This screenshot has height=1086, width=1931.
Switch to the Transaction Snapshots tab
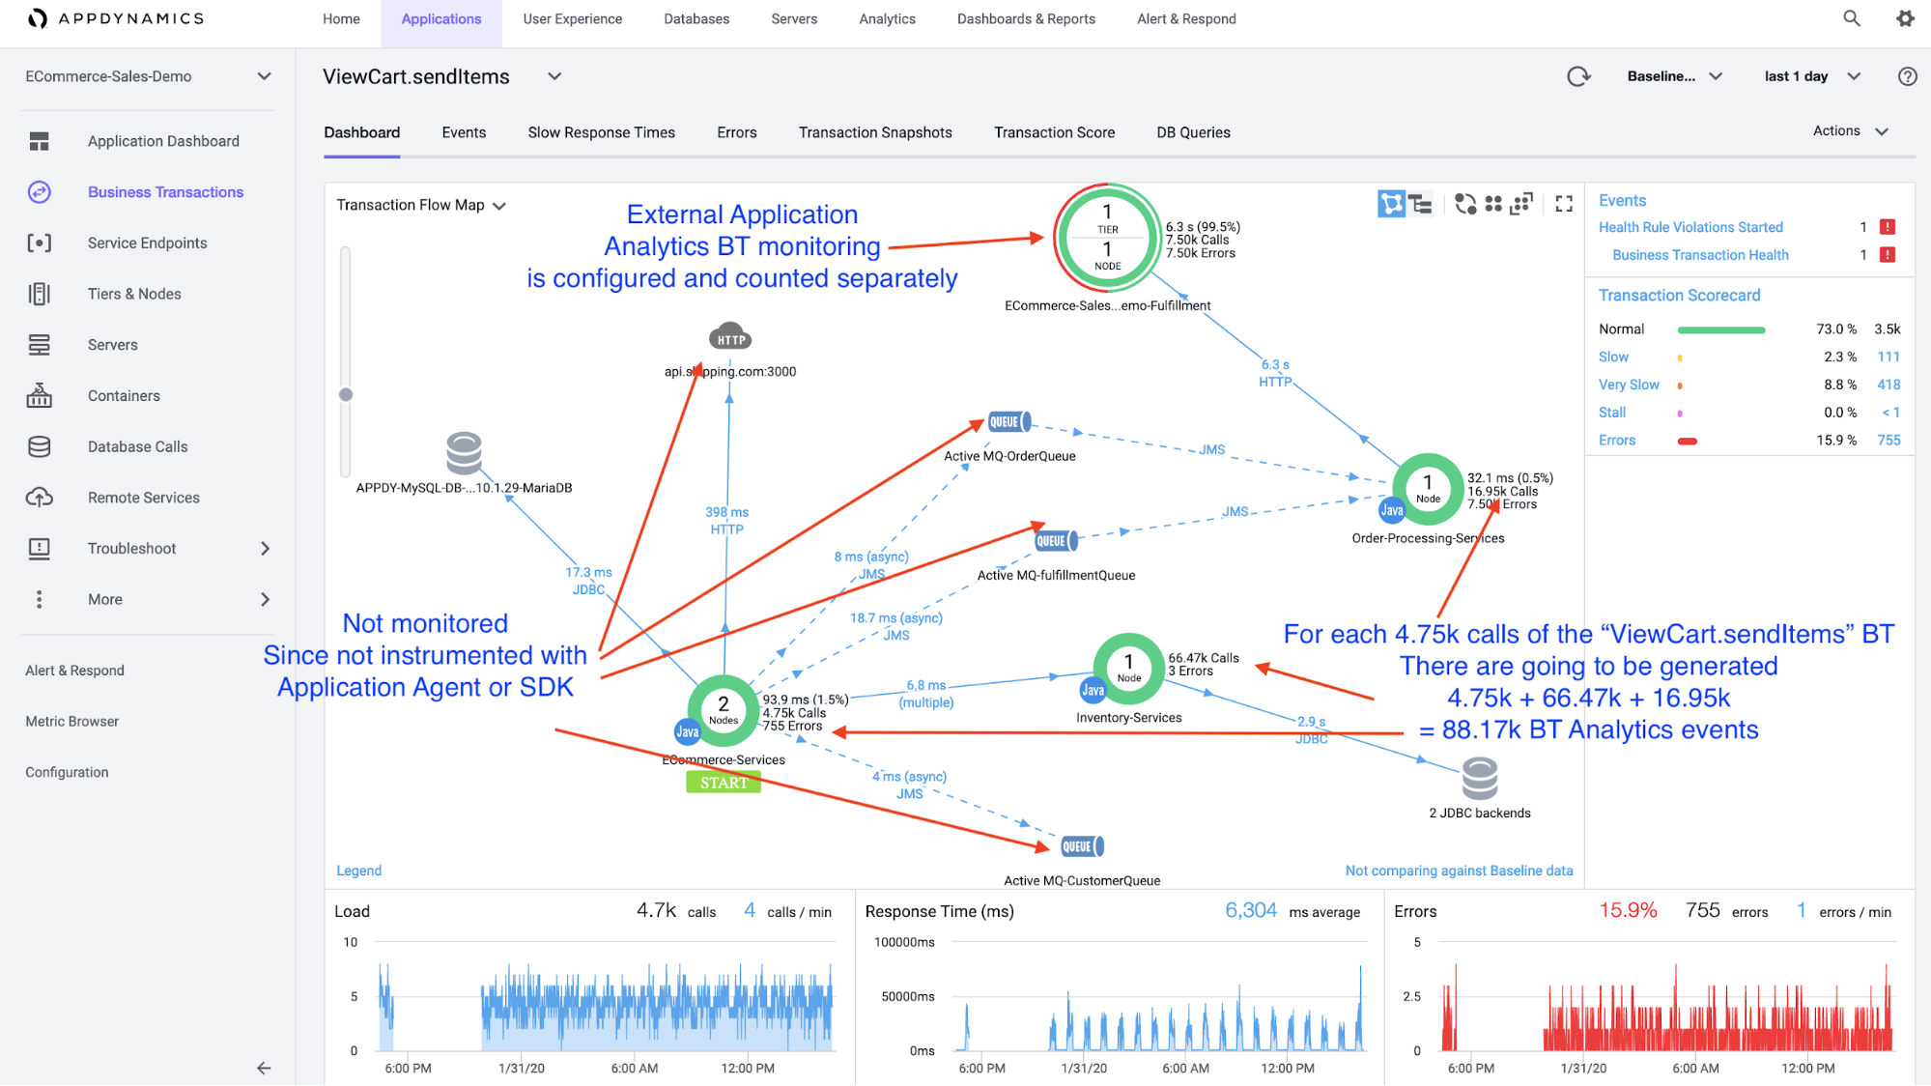coord(875,132)
